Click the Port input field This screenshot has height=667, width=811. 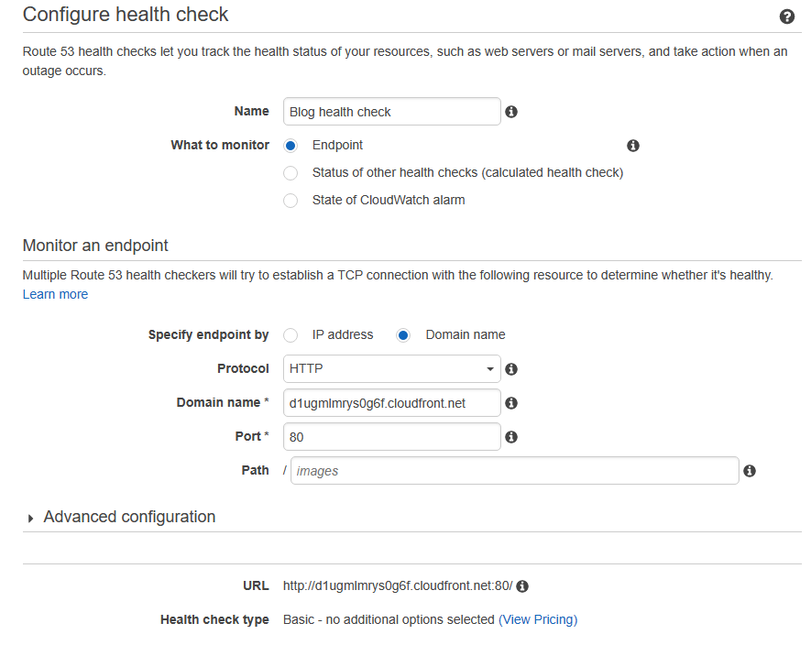(392, 437)
